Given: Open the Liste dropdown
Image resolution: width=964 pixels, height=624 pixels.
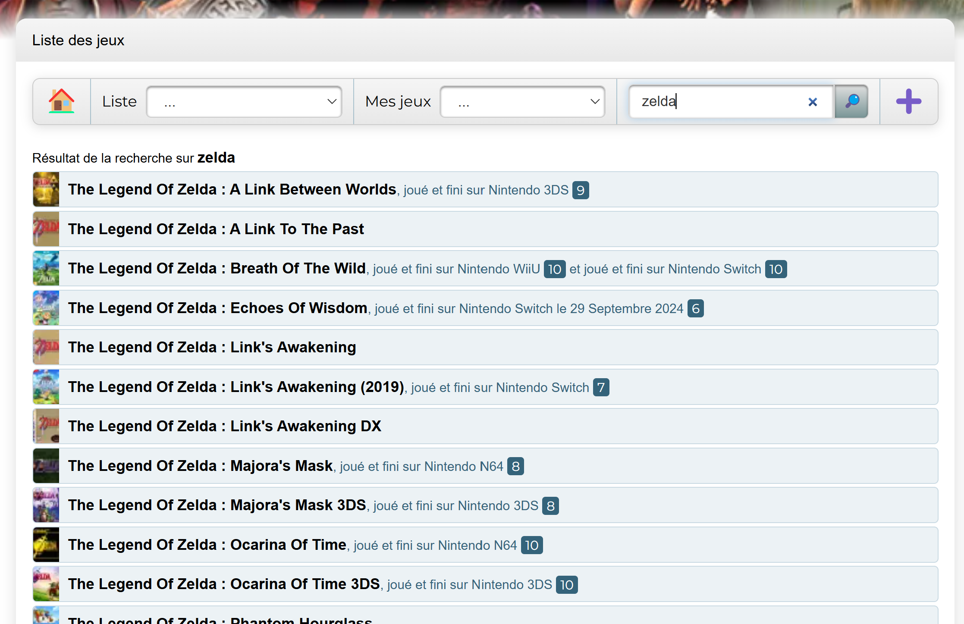Looking at the screenshot, I should (244, 101).
